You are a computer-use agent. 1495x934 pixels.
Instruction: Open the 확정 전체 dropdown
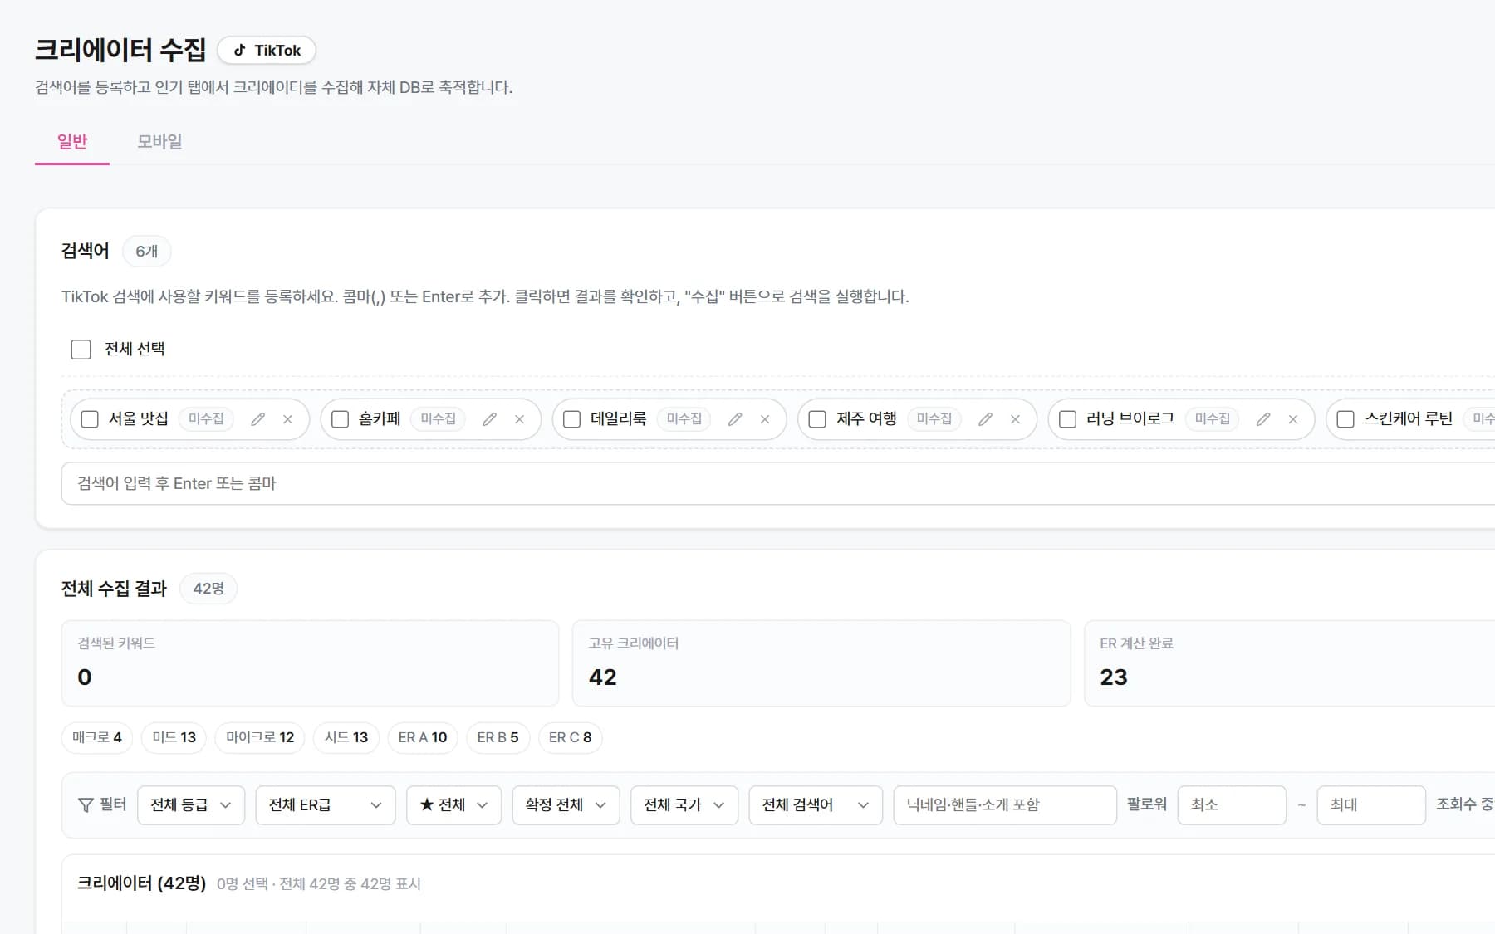click(566, 804)
